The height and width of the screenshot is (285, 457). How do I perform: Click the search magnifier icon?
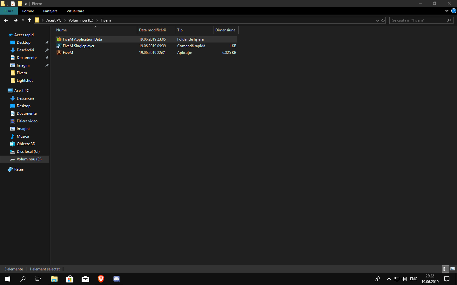pyautogui.click(x=449, y=20)
